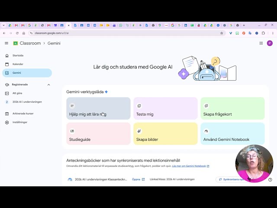Screen dimensions: 277x208
Task: Switch to the WhatsApp browser tab
Action: (121, 26)
